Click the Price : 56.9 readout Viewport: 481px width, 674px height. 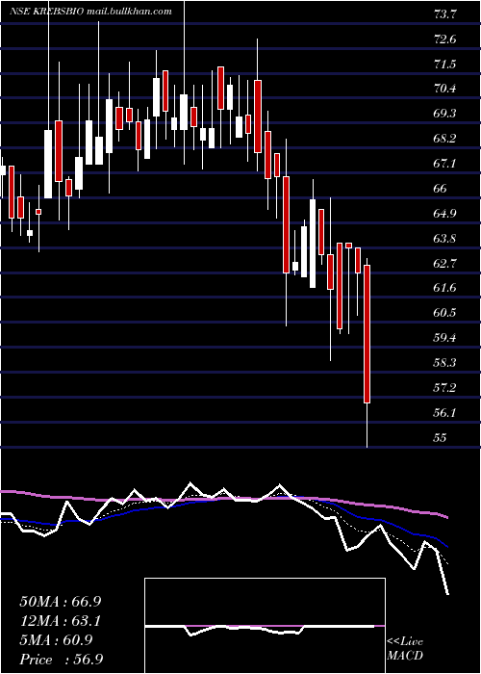[62, 660]
